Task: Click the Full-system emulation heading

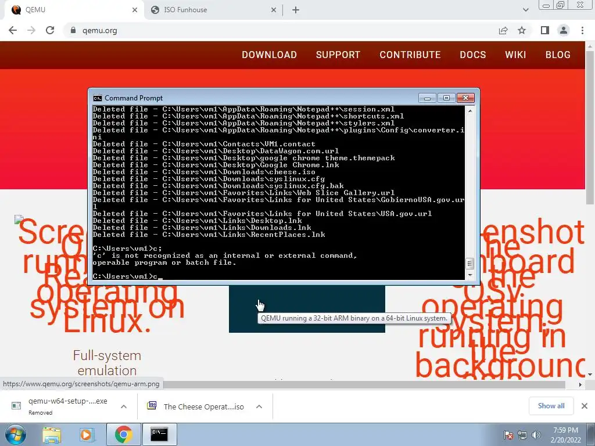Action: click(x=107, y=363)
